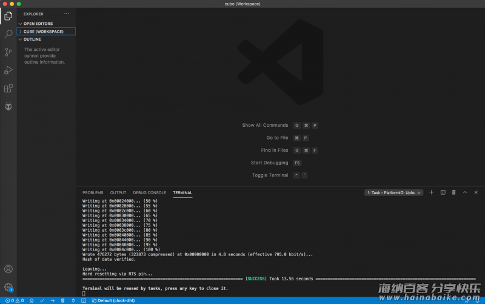485x304 pixels.
Task: Click the window title cube (Workspace)
Action: pos(242,4)
